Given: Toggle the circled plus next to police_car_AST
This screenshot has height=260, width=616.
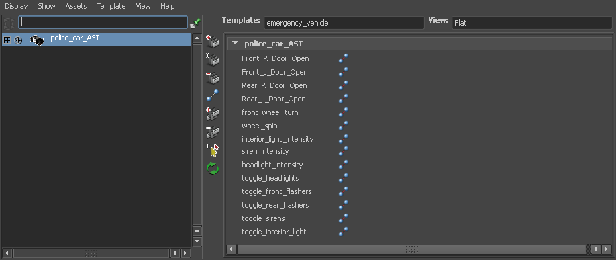Looking at the screenshot, I should pos(18,40).
